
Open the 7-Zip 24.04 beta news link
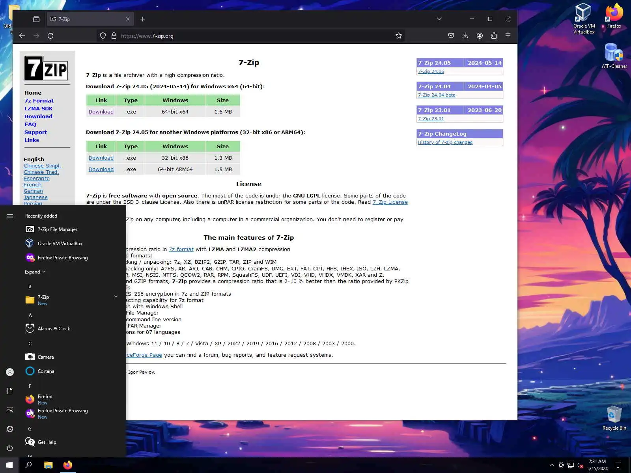pos(437,95)
